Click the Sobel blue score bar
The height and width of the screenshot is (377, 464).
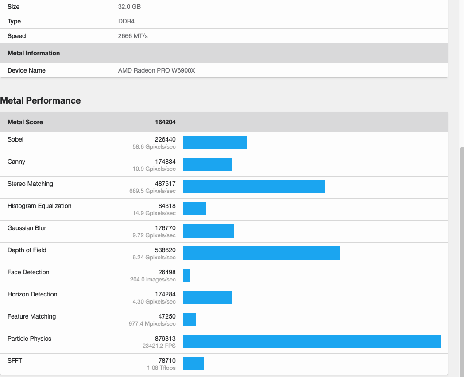[215, 142]
